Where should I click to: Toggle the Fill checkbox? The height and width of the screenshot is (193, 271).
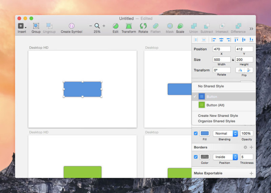point(196,133)
